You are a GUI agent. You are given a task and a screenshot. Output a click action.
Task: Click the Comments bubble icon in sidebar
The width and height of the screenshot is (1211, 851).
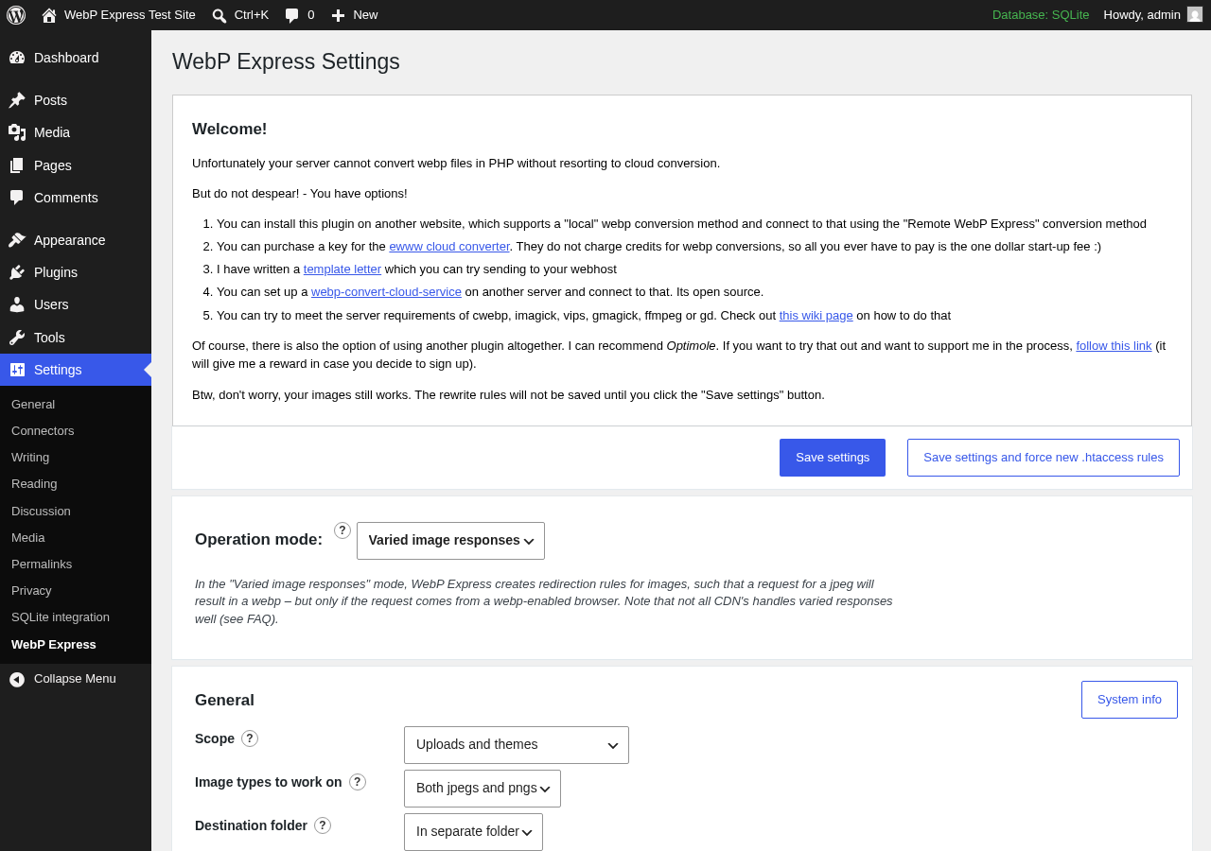click(x=17, y=198)
